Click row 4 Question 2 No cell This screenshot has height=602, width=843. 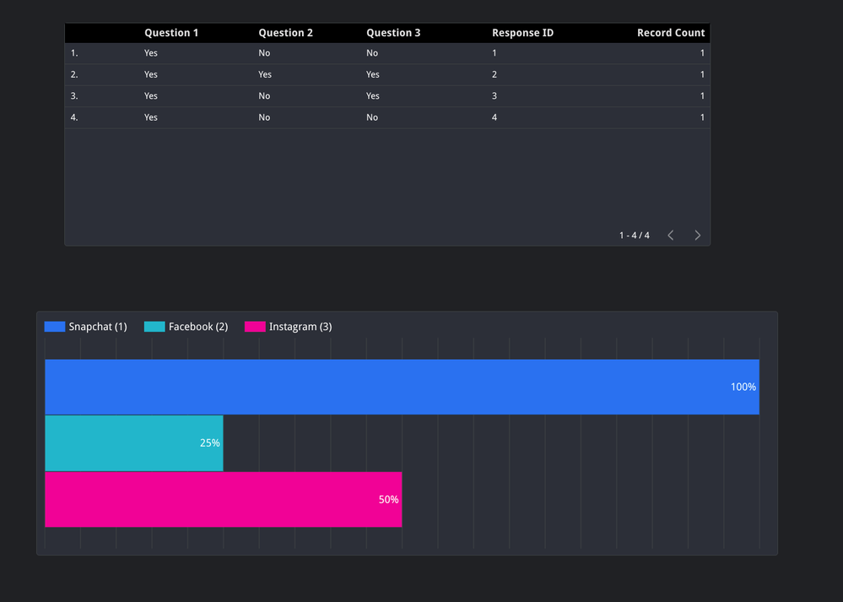pyautogui.click(x=264, y=117)
